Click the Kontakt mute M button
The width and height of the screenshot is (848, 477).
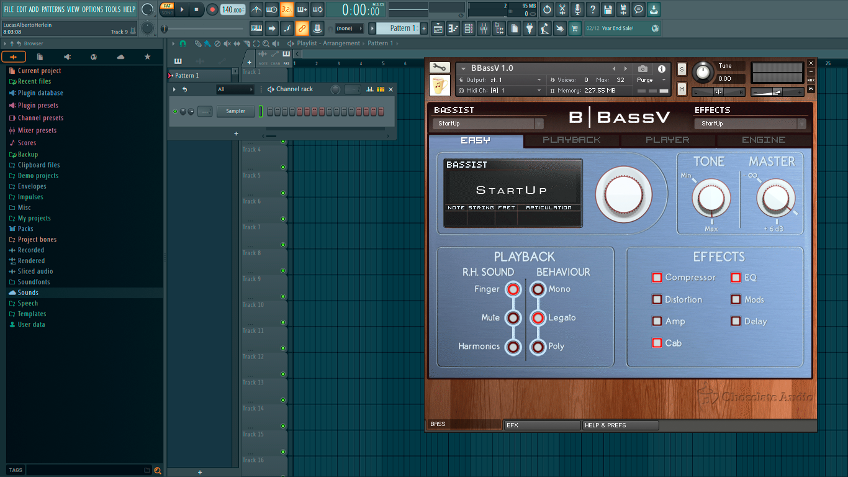point(682,89)
